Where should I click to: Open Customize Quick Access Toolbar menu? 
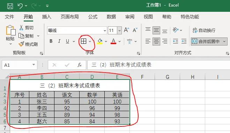pos(47,6)
